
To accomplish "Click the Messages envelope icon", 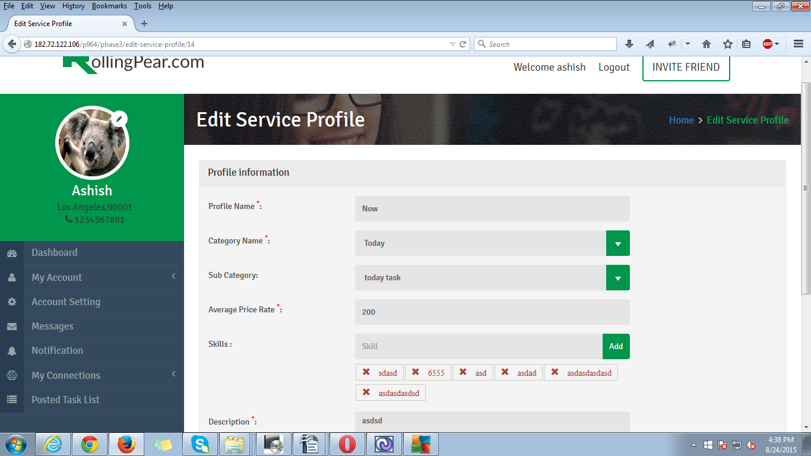I will 12,327.
